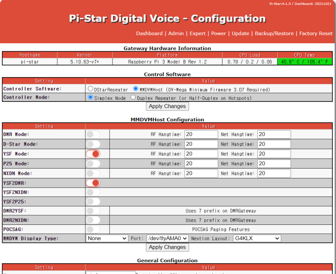Viewport: 336px width, 274px height.
Task: Disable YSF Mode toggle
Action: 93,154
